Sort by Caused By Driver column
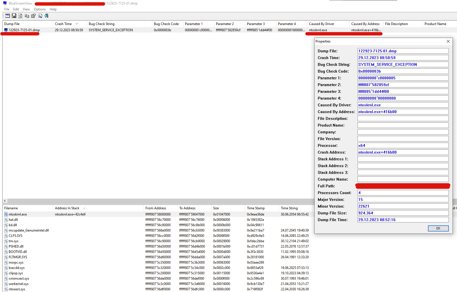The image size is (457, 292). coord(328,24)
